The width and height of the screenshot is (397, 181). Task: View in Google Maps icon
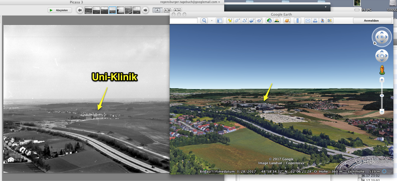coord(330,21)
